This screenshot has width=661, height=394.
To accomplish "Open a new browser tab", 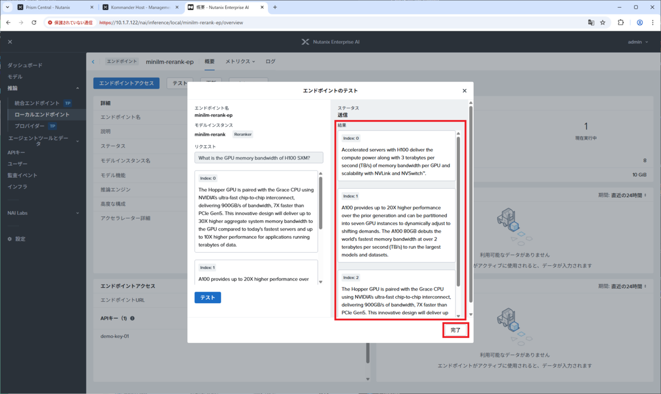I will click(x=275, y=7).
